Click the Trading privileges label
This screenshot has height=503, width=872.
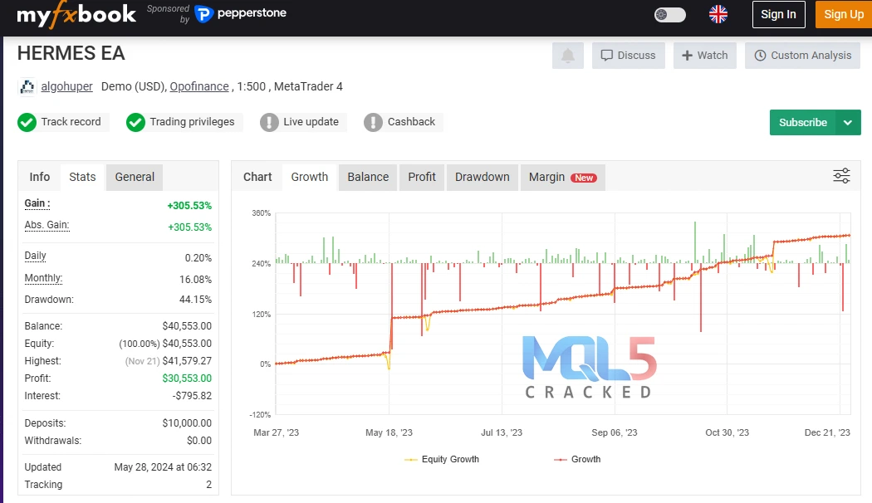[x=192, y=122]
